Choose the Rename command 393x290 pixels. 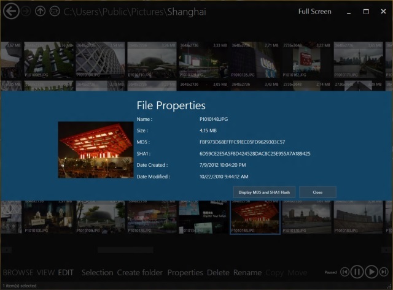(x=247, y=272)
